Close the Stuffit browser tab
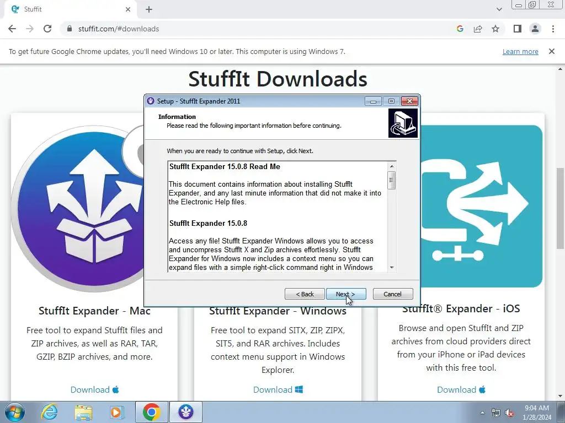 coord(128,9)
